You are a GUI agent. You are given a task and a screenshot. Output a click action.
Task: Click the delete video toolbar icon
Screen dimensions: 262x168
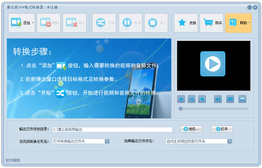48,23
